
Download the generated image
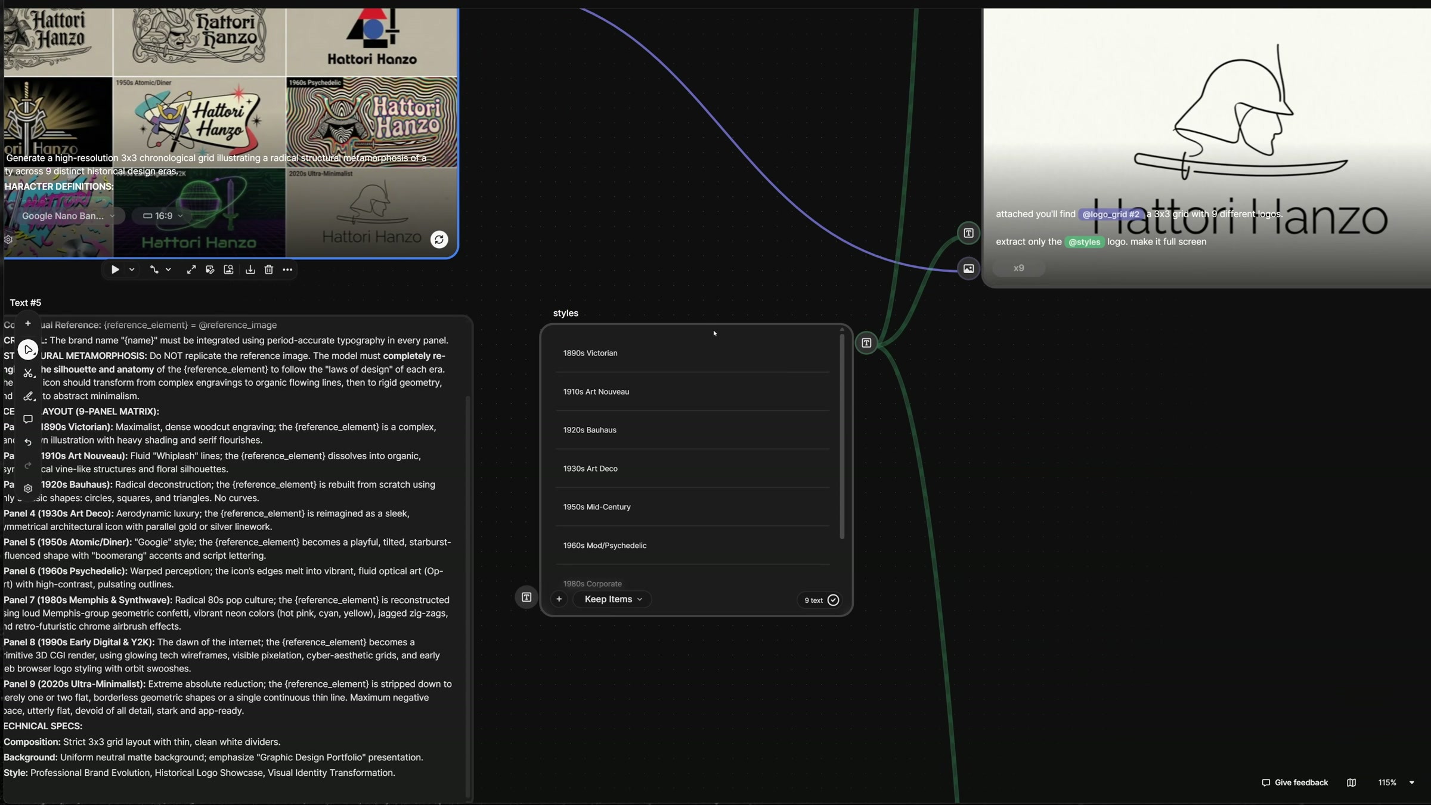pos(250,270)
